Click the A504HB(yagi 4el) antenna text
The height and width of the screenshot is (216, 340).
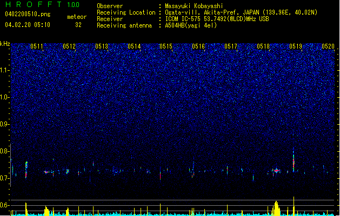pos(191,25)
